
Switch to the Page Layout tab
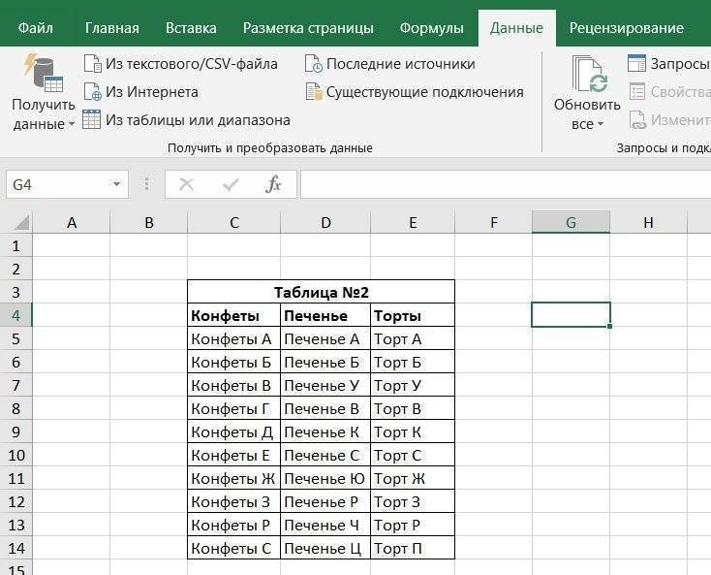[x=308, y=27]
